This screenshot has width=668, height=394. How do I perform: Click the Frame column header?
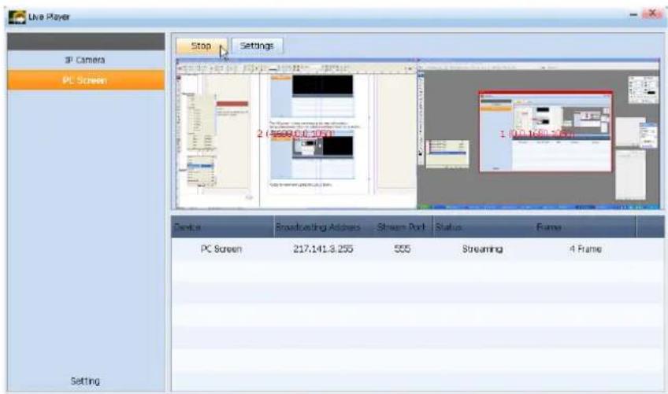point(584,226)
